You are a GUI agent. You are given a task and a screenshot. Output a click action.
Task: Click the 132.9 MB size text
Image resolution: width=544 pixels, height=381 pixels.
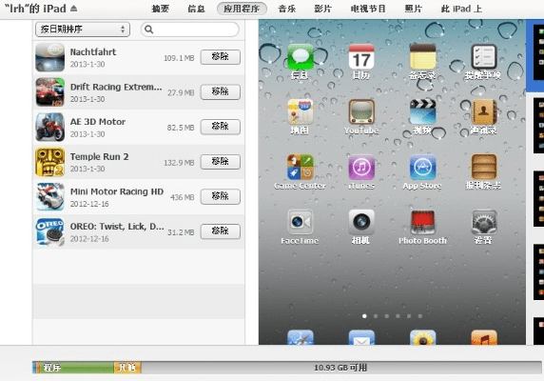click(179, 163)
